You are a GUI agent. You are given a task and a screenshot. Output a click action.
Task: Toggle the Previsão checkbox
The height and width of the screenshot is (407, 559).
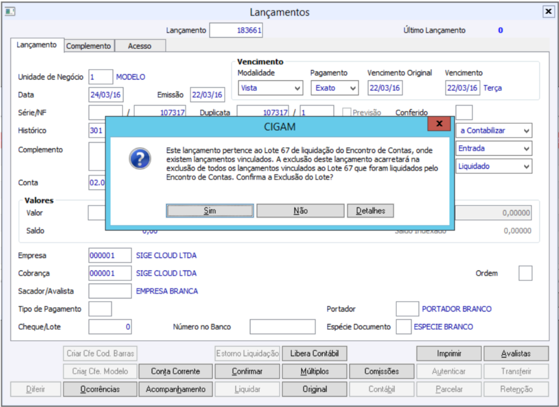[346, 113]
